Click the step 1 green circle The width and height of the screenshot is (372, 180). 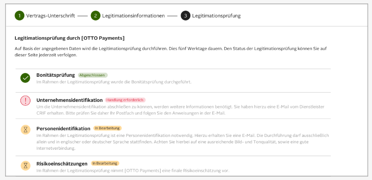(19, 16)
